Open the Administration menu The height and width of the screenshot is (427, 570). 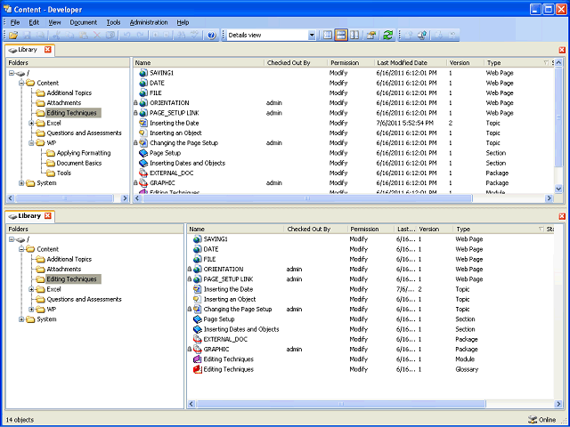(149, 22)
